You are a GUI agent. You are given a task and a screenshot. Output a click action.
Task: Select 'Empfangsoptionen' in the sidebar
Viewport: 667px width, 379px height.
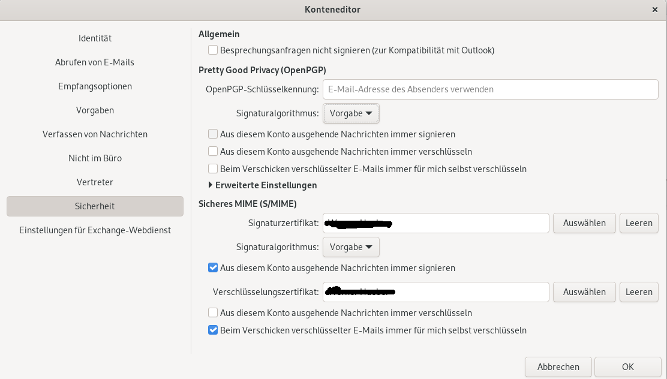(x=95, y=86)
